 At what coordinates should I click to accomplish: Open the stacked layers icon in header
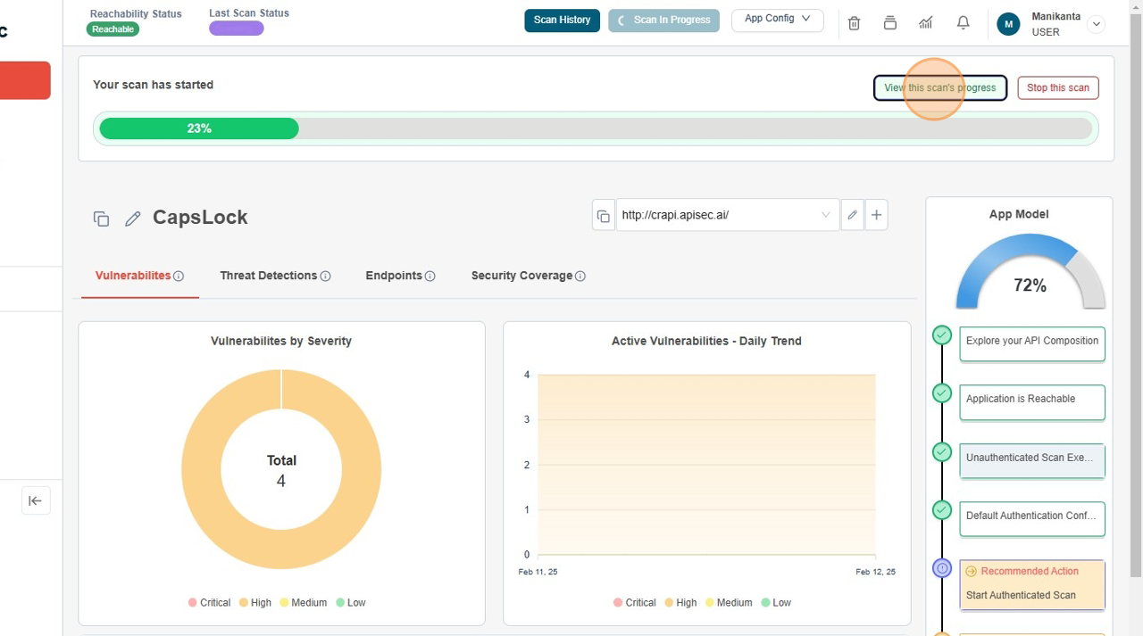(889, 23)
